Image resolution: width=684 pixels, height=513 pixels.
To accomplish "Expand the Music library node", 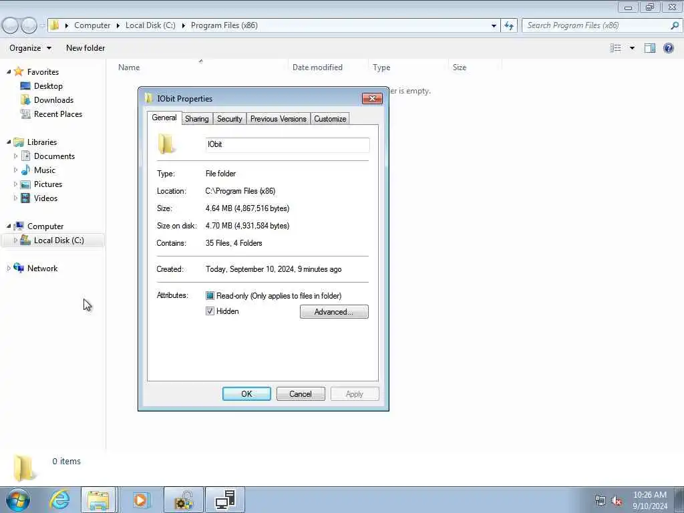I will coord(16,170).
